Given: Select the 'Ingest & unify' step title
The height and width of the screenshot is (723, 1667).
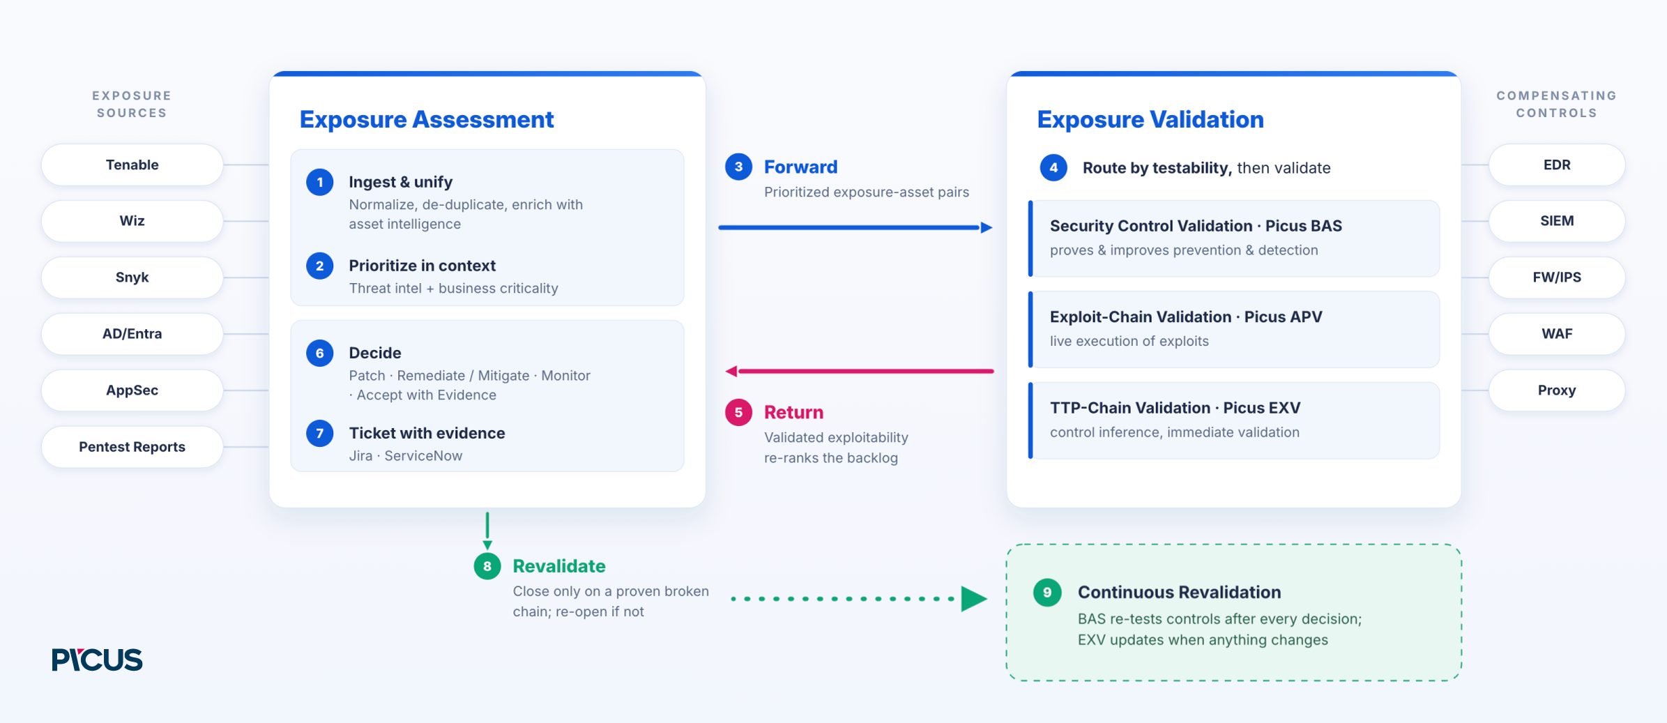Looking at the screenshot, I should [x=401, y=182].
